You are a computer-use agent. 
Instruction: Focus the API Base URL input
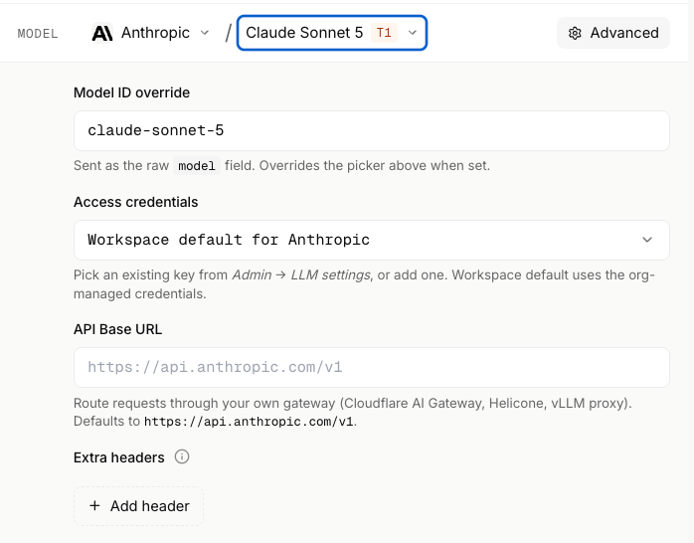tap(371, 367)
